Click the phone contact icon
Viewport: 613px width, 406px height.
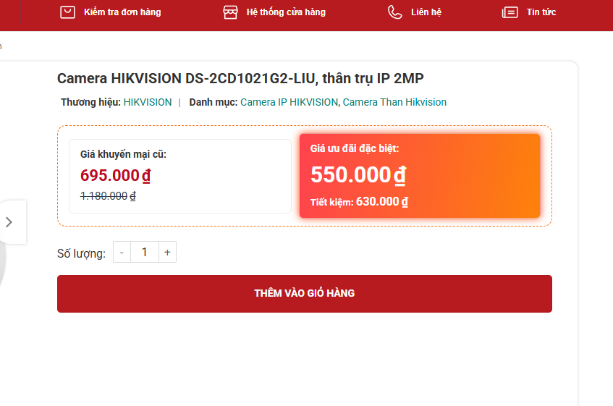pyautogui.click(x=395, y=12)
